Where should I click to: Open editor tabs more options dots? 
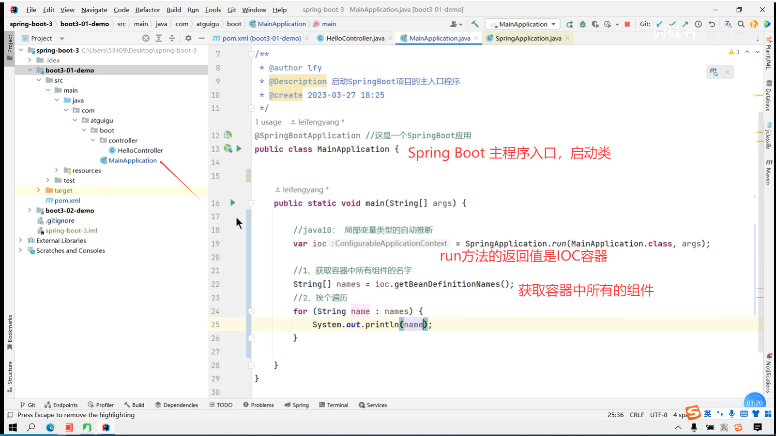coord(758,38)
